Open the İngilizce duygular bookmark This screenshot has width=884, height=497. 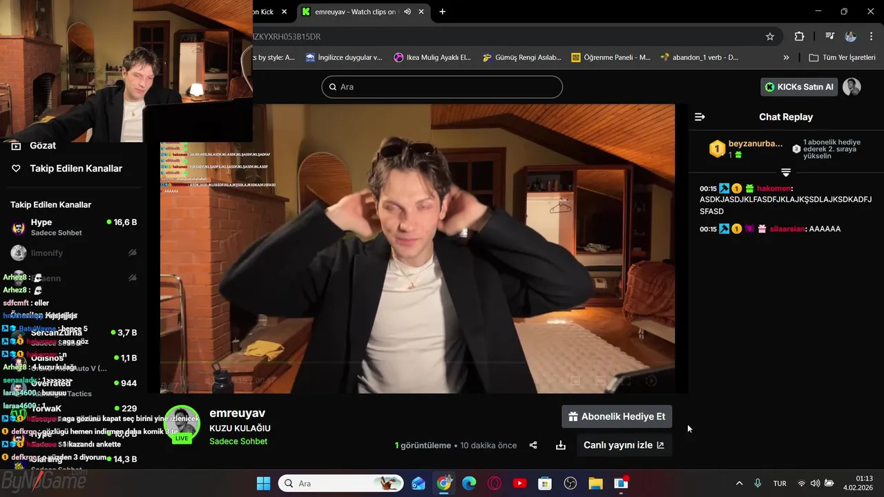tap(344, 57)
